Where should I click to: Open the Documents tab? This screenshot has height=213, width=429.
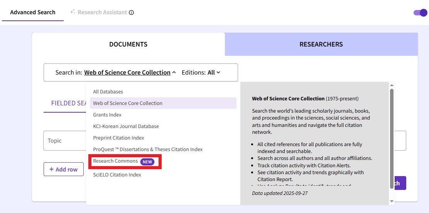[x=128, y=44]
